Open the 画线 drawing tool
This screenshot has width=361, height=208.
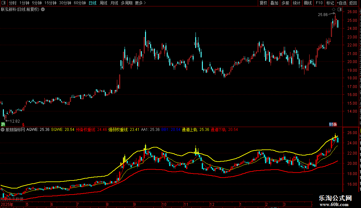point(308,3)
